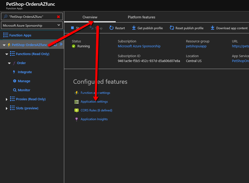Screen dimensions: 249x183
Task: Open Function app settings
Action: [95, 93]
